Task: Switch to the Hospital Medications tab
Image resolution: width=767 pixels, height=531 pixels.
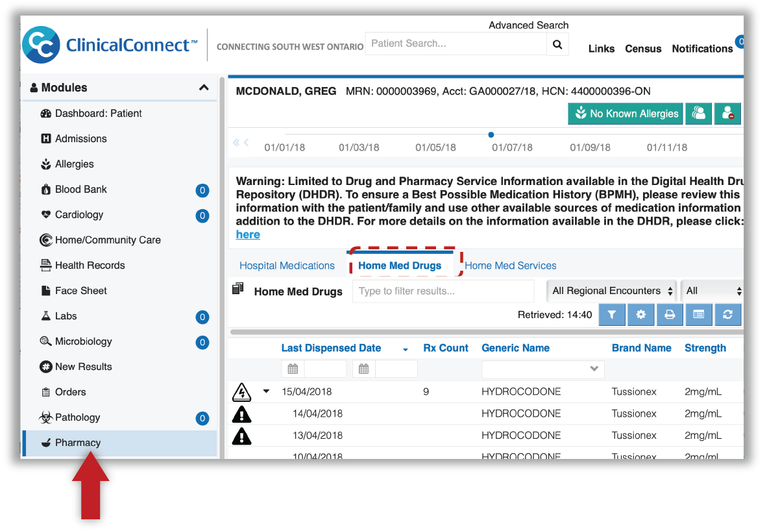Action: pyautogui.click(x=287, y=265)
